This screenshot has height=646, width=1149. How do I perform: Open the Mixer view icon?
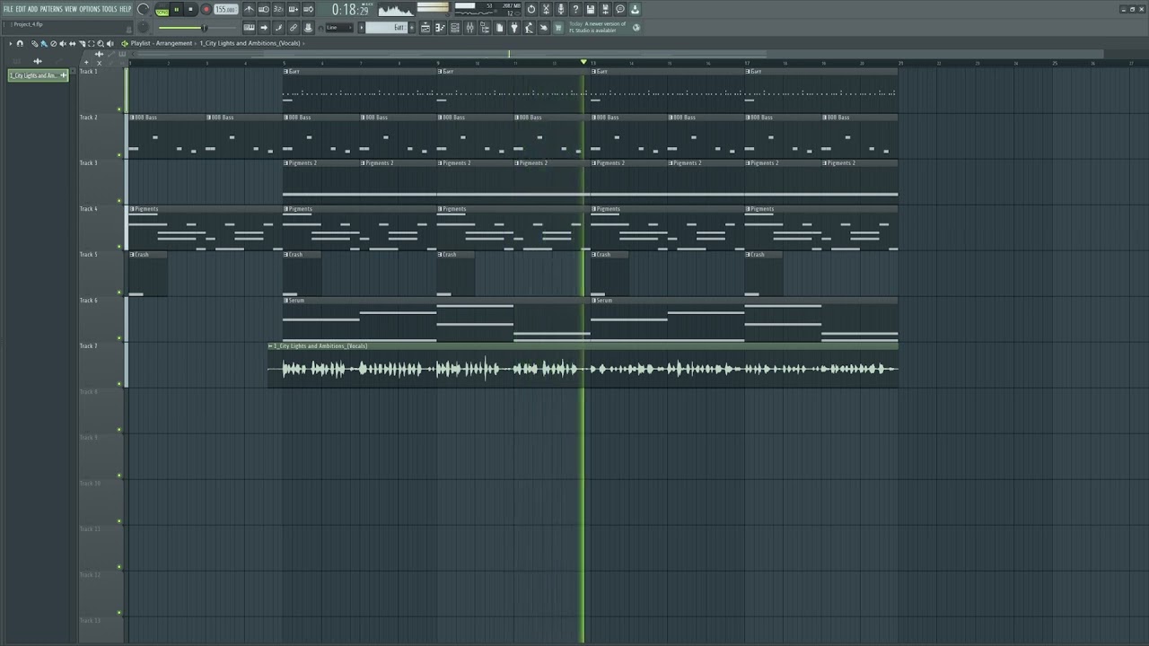(469, 27)
